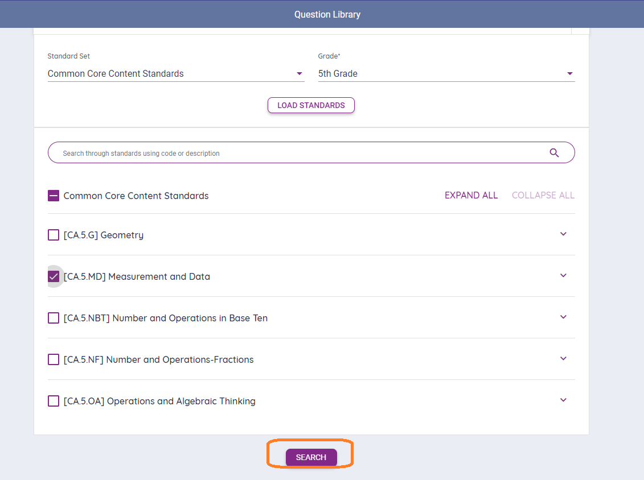Uncheck the Measurement and Data checkbox
Screen dimensions: 644x480
54,276
